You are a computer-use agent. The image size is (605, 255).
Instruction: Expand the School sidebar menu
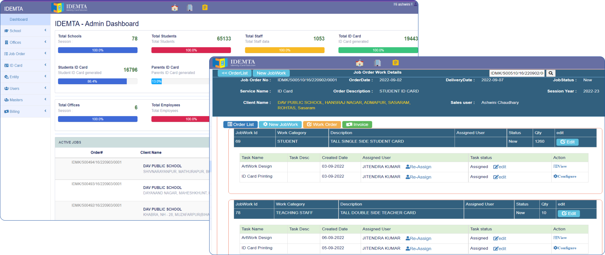[x=25, y=31]
